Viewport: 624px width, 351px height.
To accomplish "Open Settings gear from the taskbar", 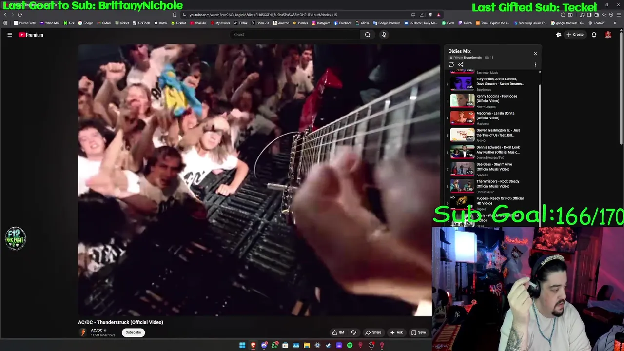I will point(317,346).
